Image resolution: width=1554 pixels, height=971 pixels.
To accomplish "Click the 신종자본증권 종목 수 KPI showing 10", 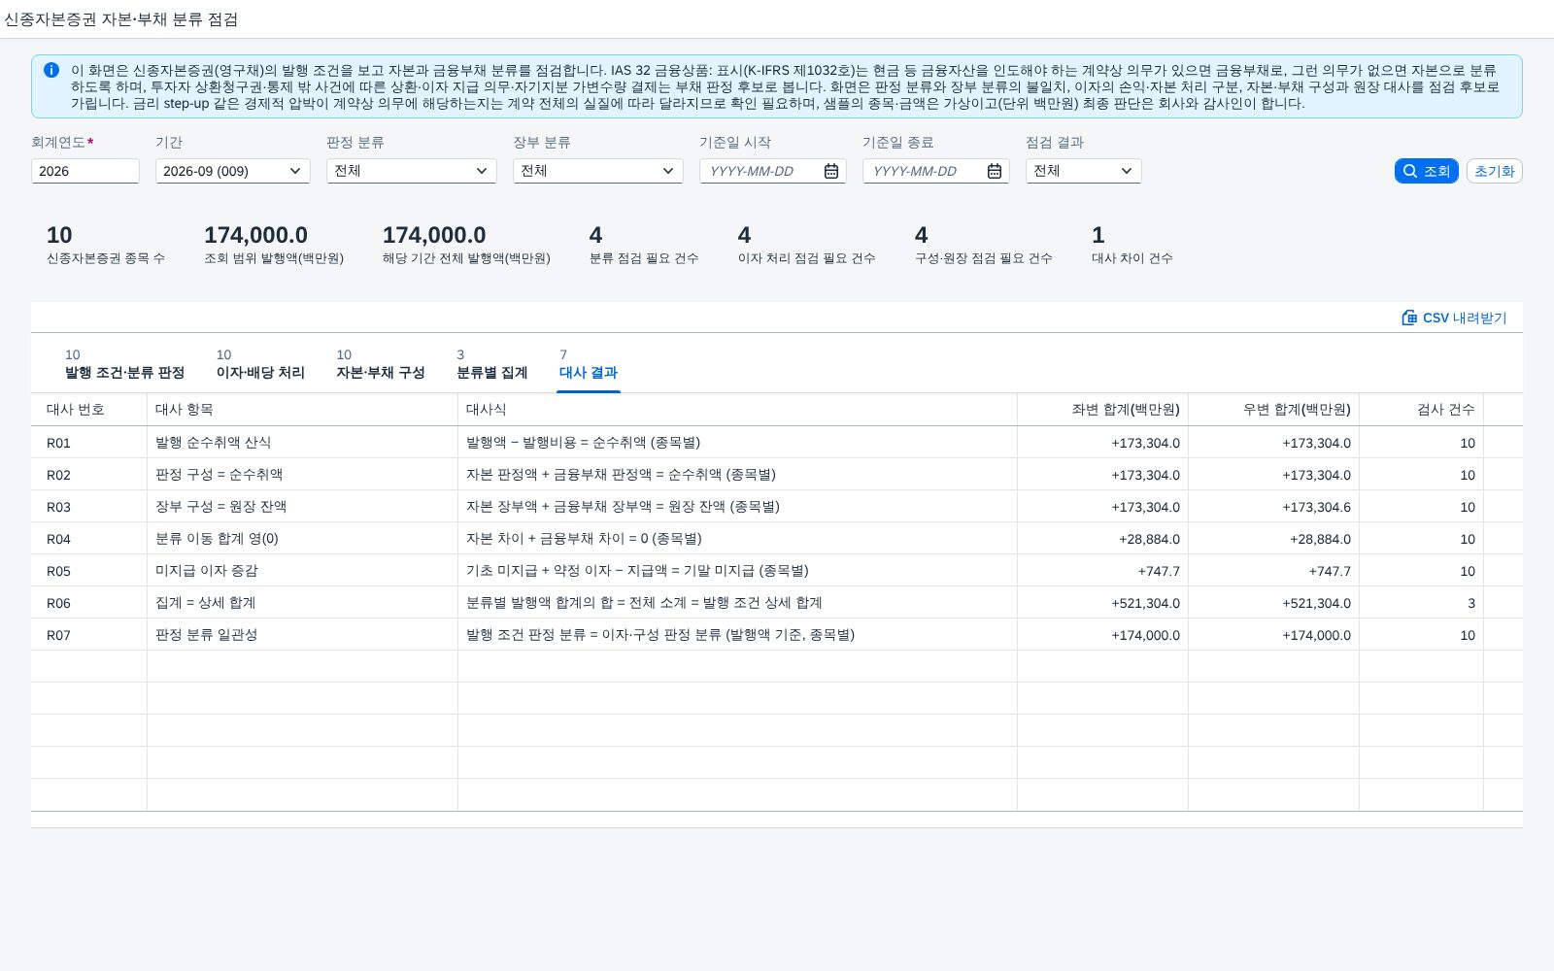I will point(106,245).
